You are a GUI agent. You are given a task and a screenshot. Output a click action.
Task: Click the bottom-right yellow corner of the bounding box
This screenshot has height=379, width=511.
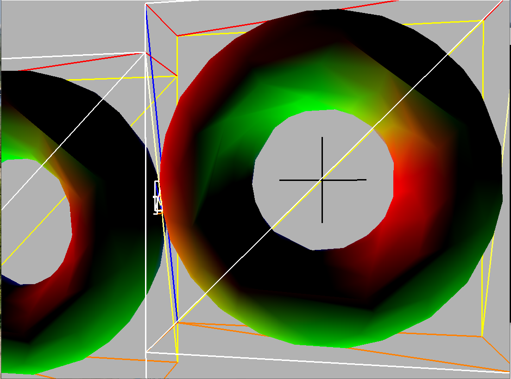click(x=482, y=336)
